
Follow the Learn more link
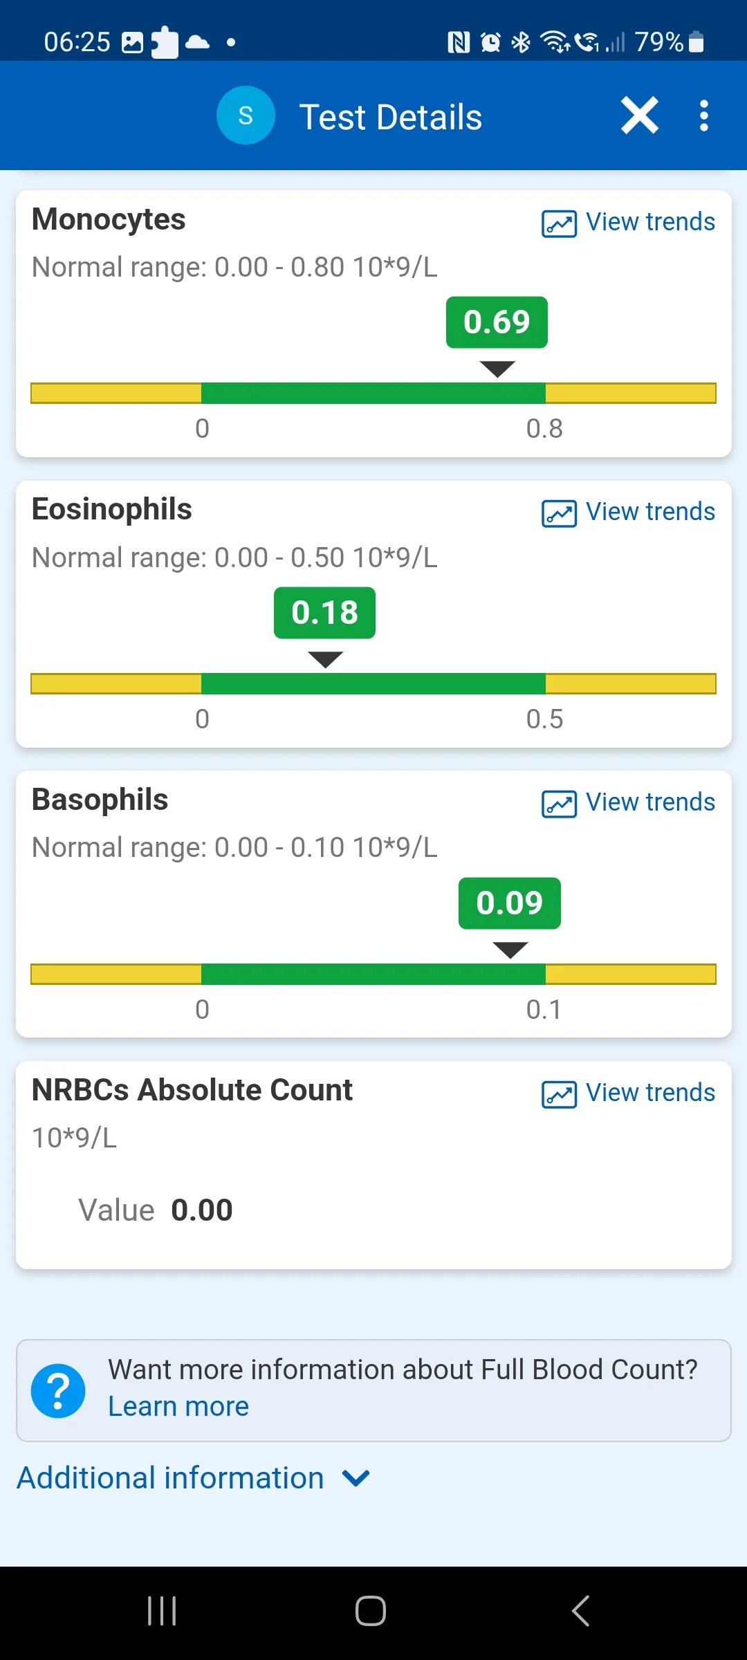(178, 1406)
